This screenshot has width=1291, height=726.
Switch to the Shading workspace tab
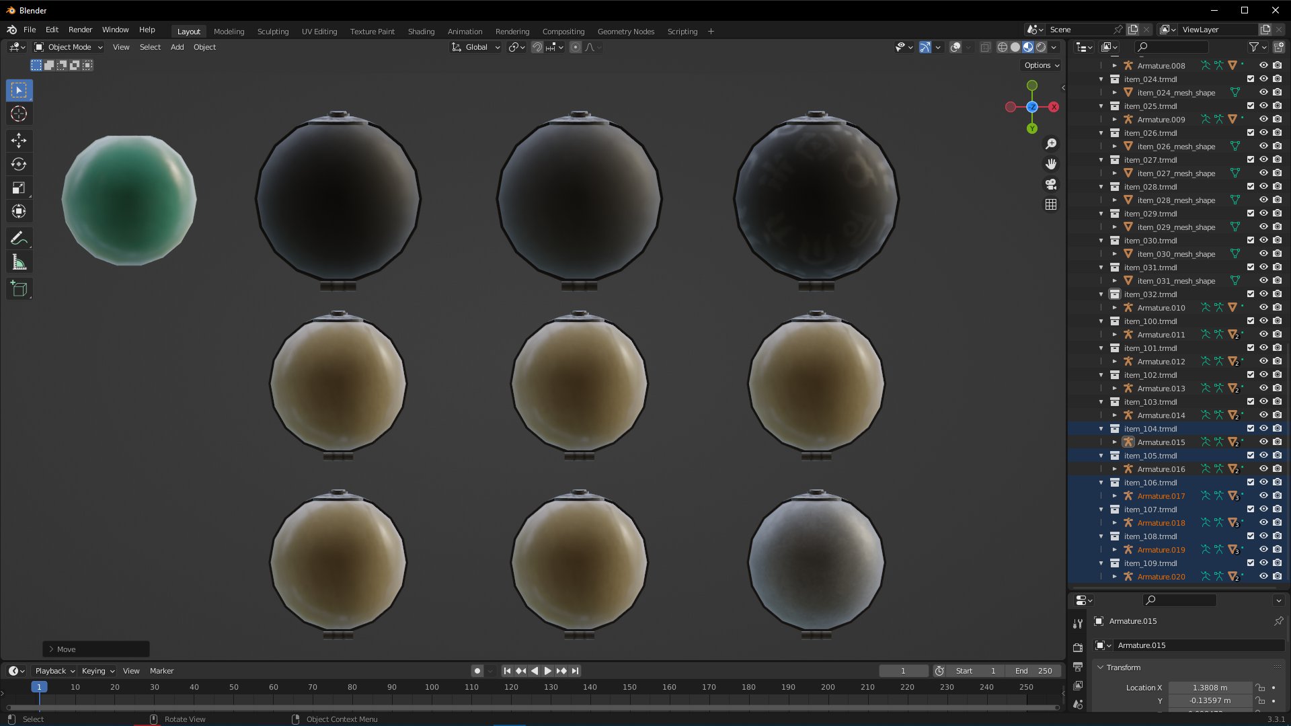(421, 32)
